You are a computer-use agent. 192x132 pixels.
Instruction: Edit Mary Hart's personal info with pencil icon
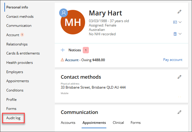179,12
